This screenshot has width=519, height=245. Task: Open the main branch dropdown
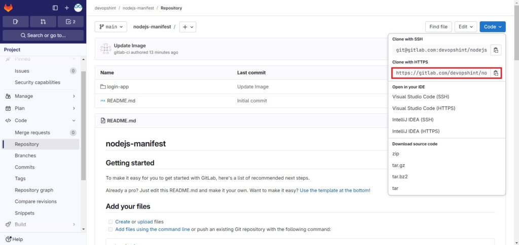click(x=111, y=27)
